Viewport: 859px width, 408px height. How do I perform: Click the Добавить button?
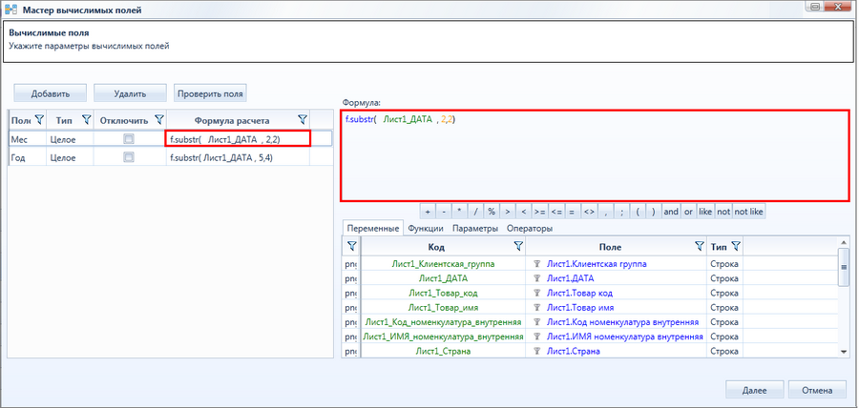pos(50,93)
